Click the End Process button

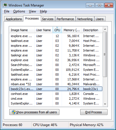[x=94, y=112]
